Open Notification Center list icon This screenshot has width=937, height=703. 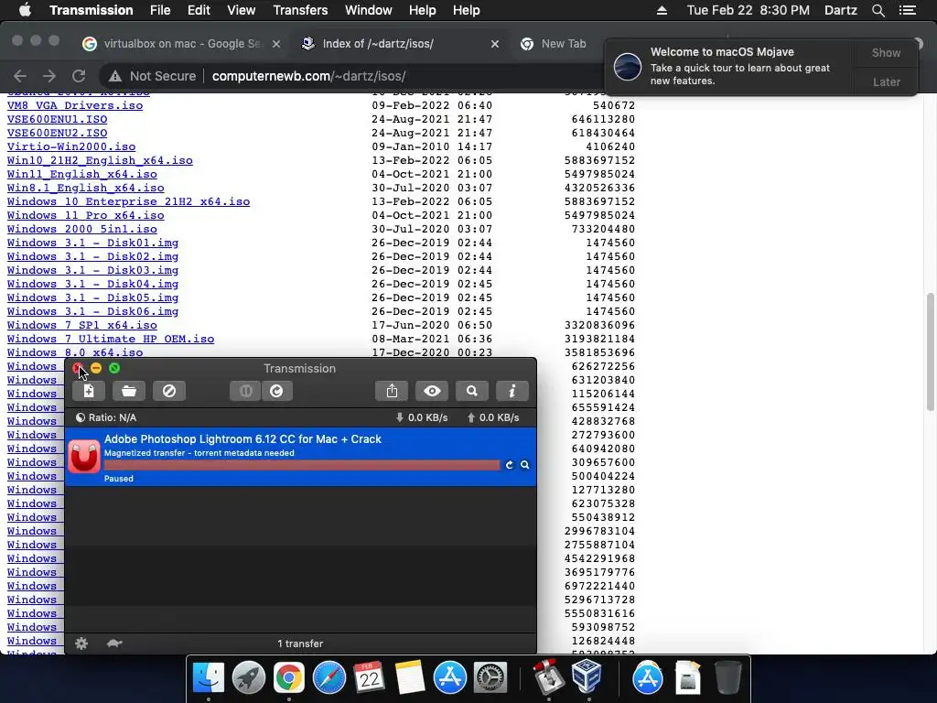point(908,10)
